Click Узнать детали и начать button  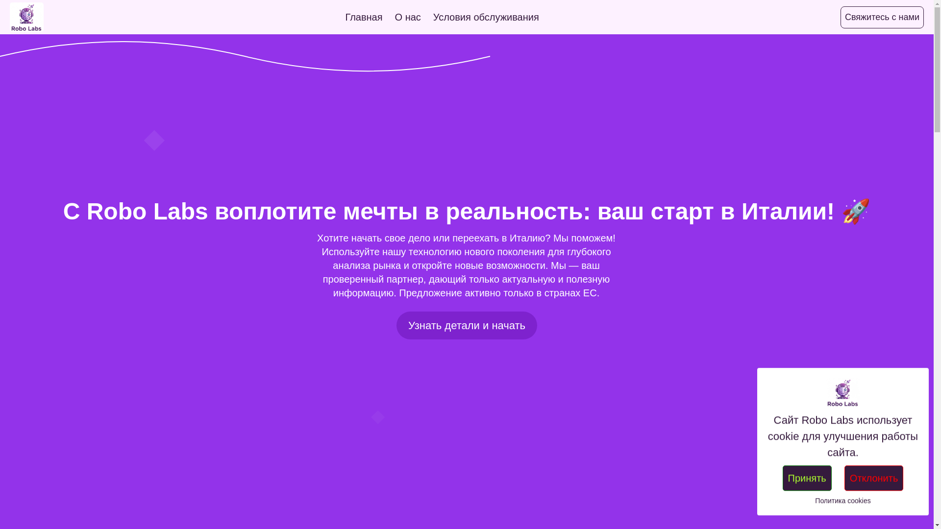467,325
